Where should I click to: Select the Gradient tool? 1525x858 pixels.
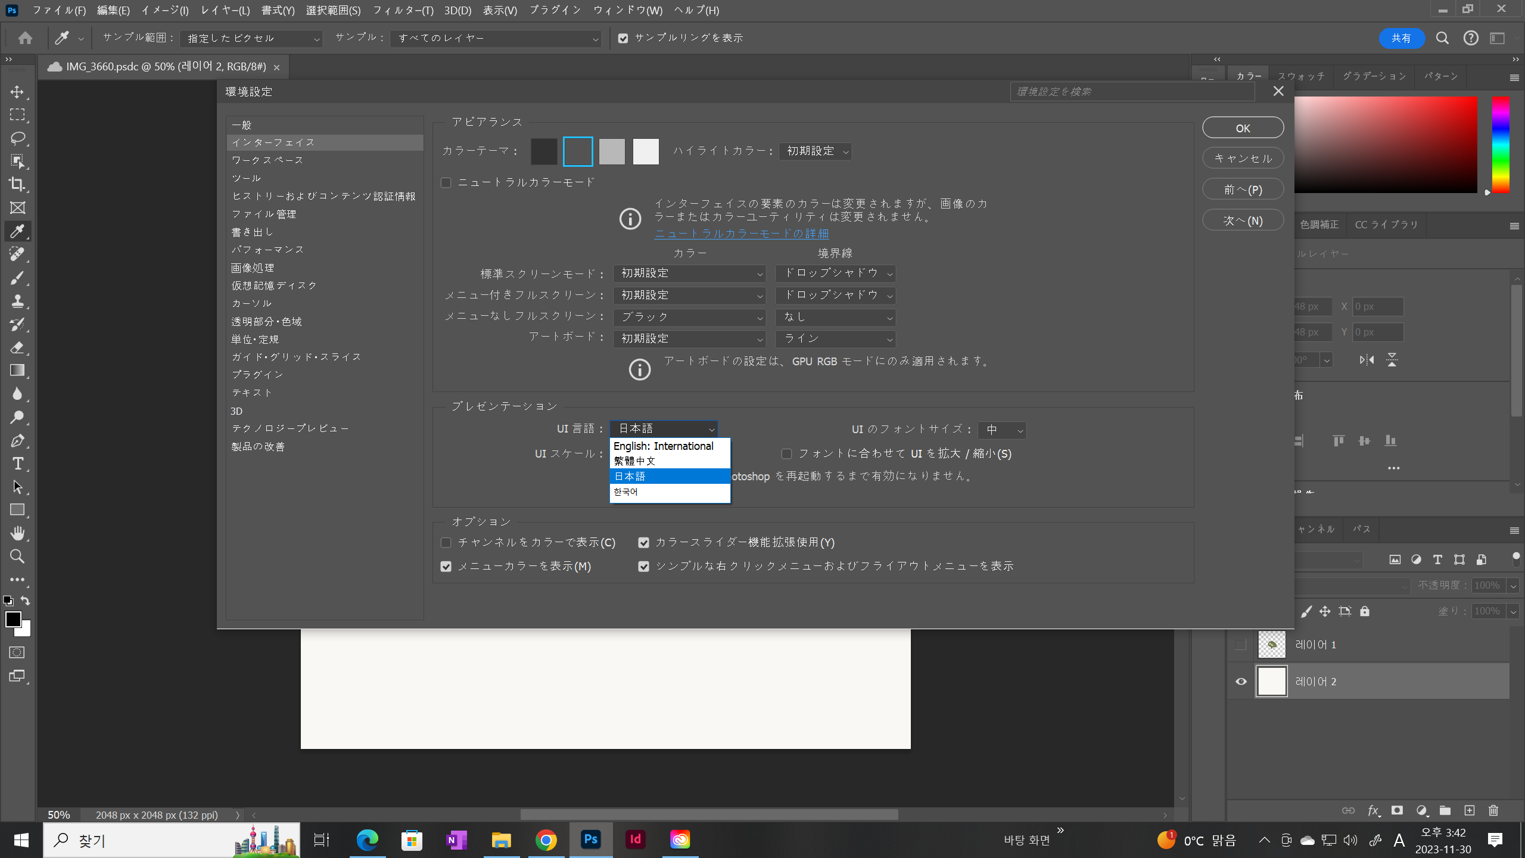click(x=17, y=371)
